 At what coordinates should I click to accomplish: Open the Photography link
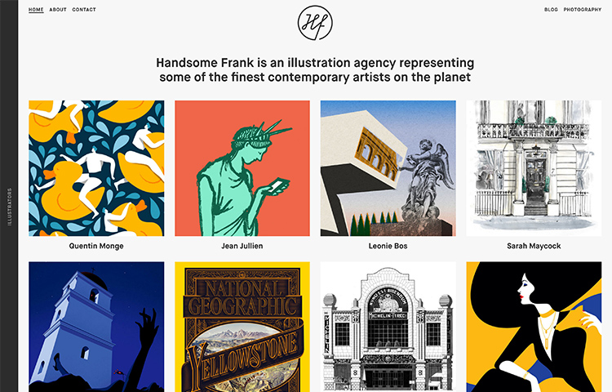583,9
